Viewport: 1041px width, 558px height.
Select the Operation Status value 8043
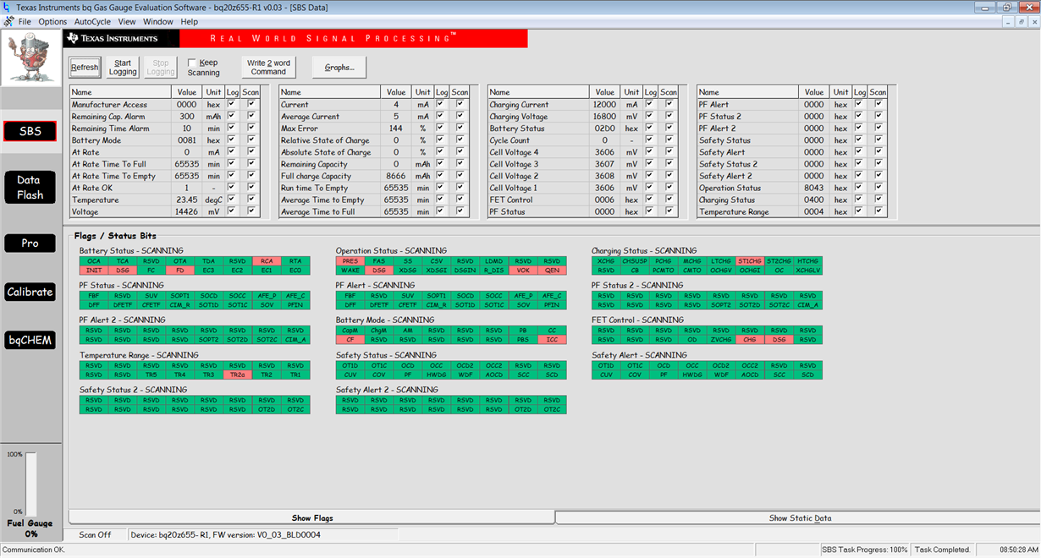tap(813, 188)
